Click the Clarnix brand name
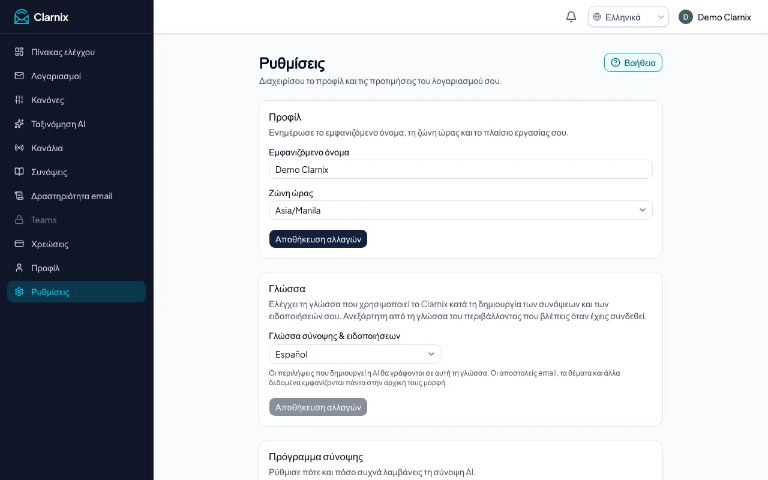Screen dimensions: 768x480 51,17
